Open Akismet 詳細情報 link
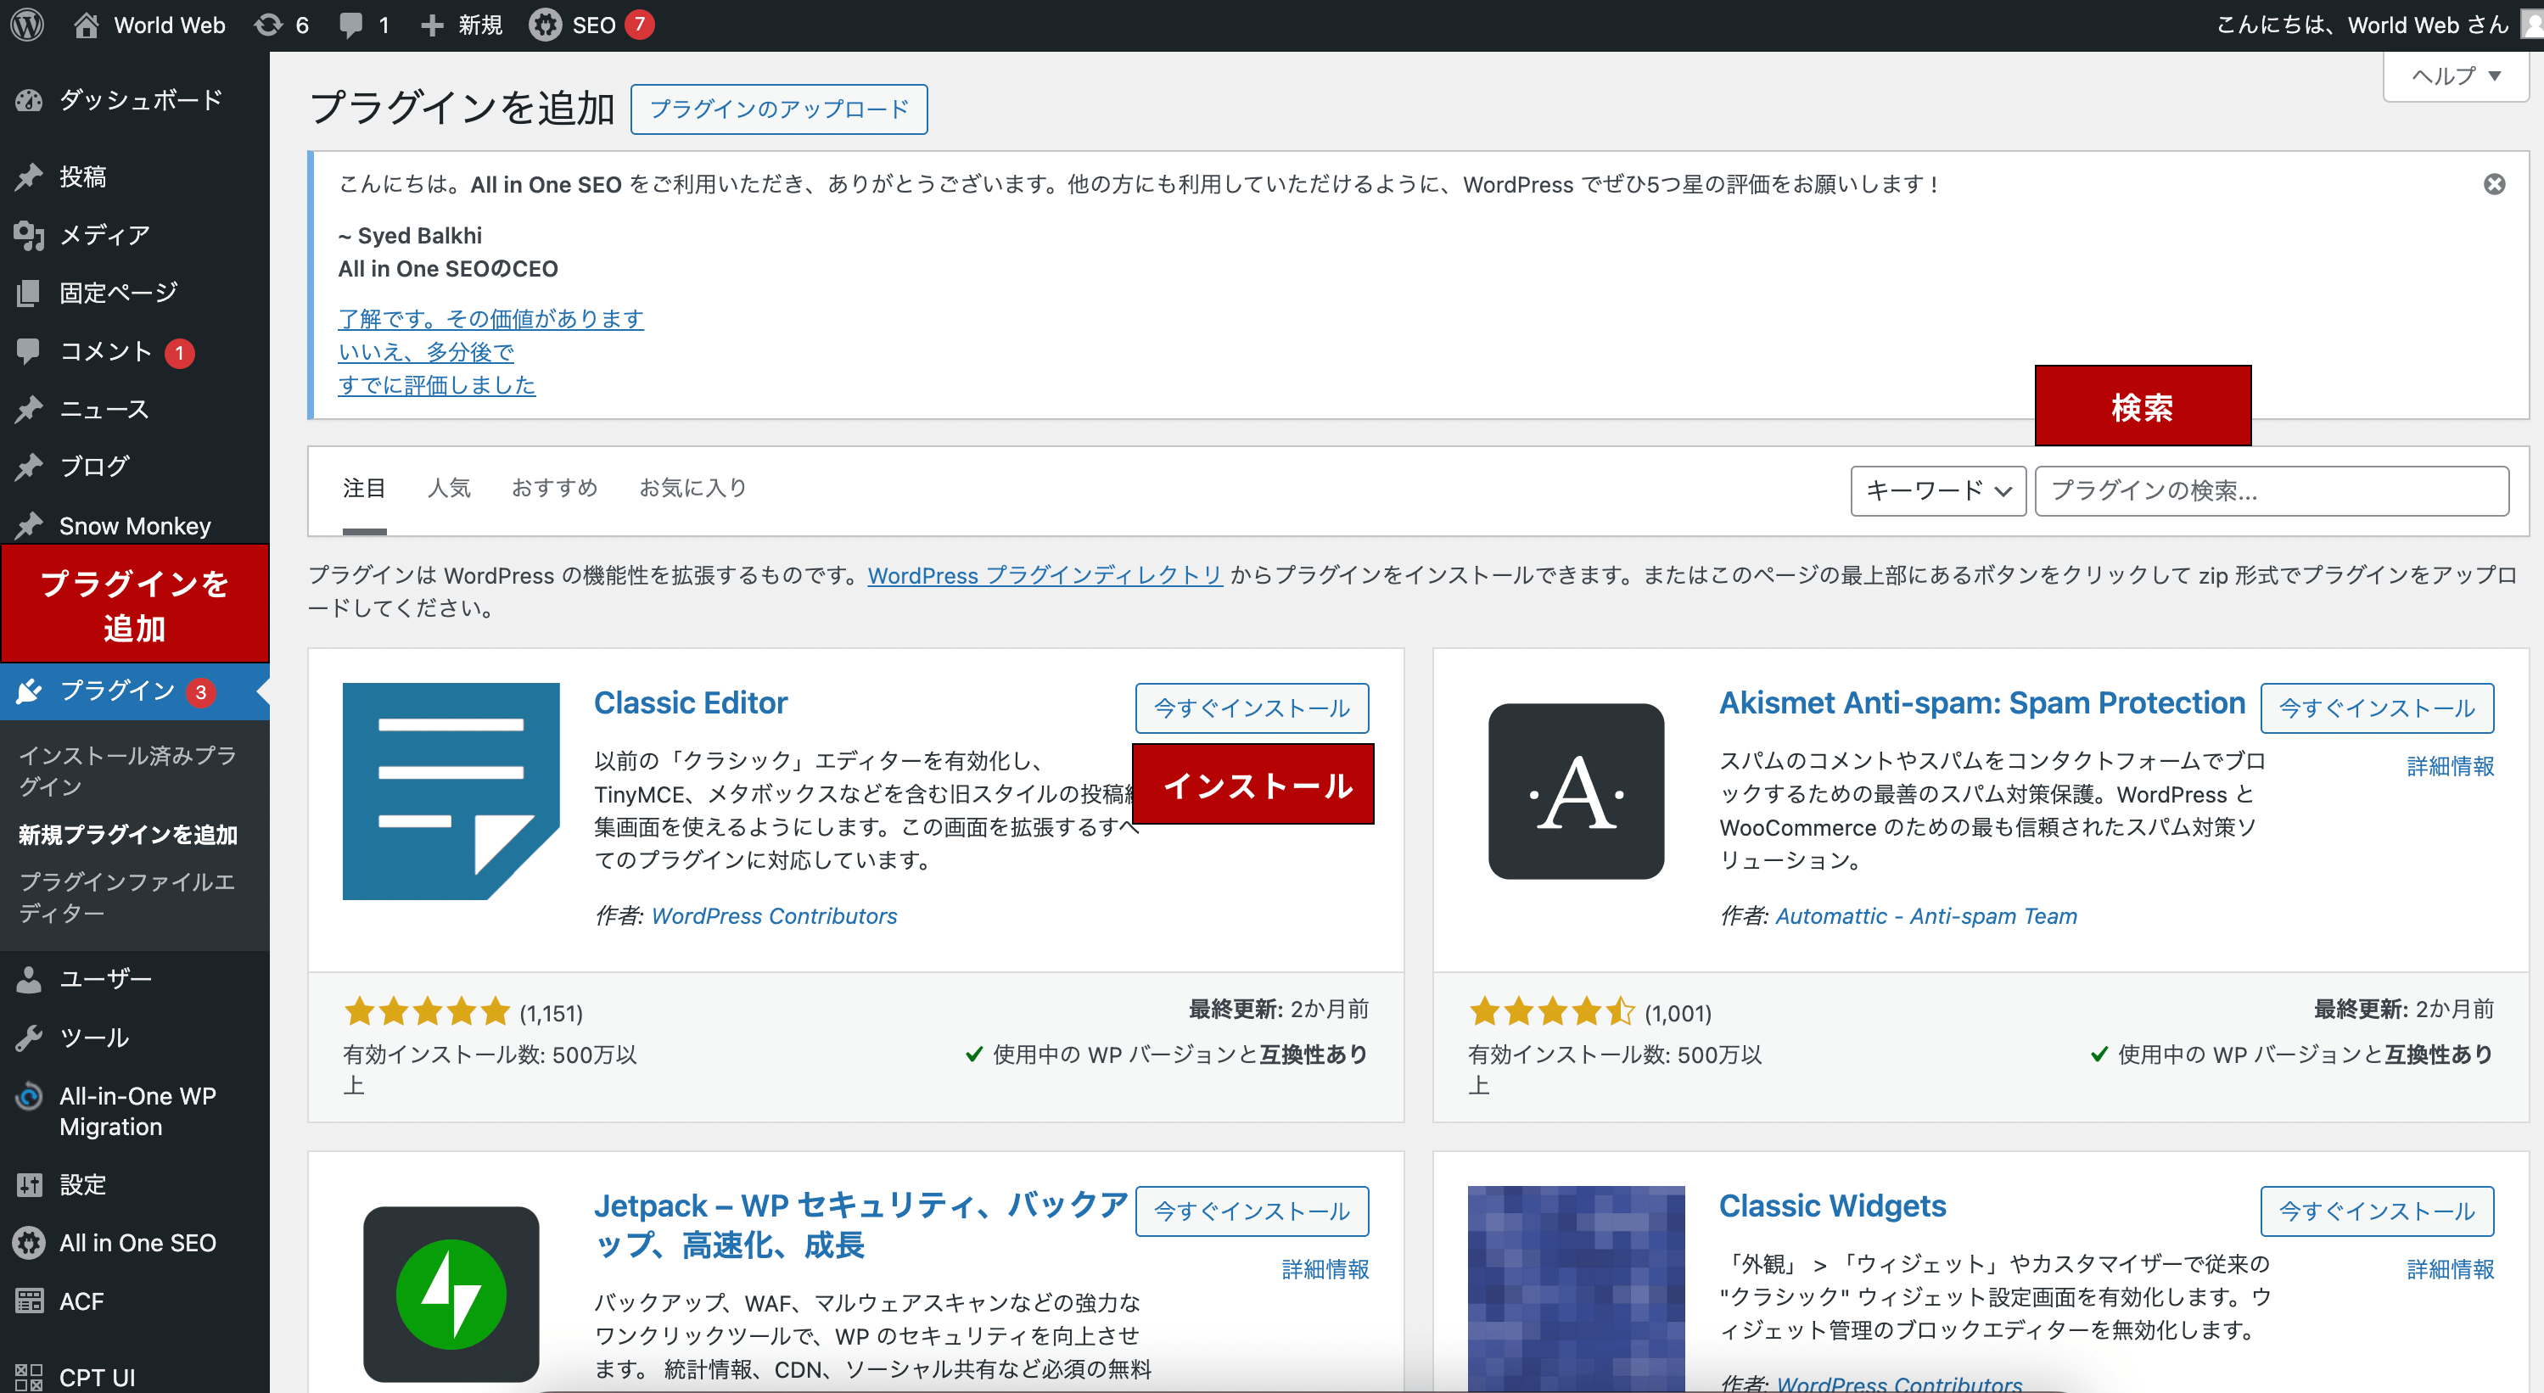Viewport: 2544px width, 1393px height. [x=2450, y=766]
